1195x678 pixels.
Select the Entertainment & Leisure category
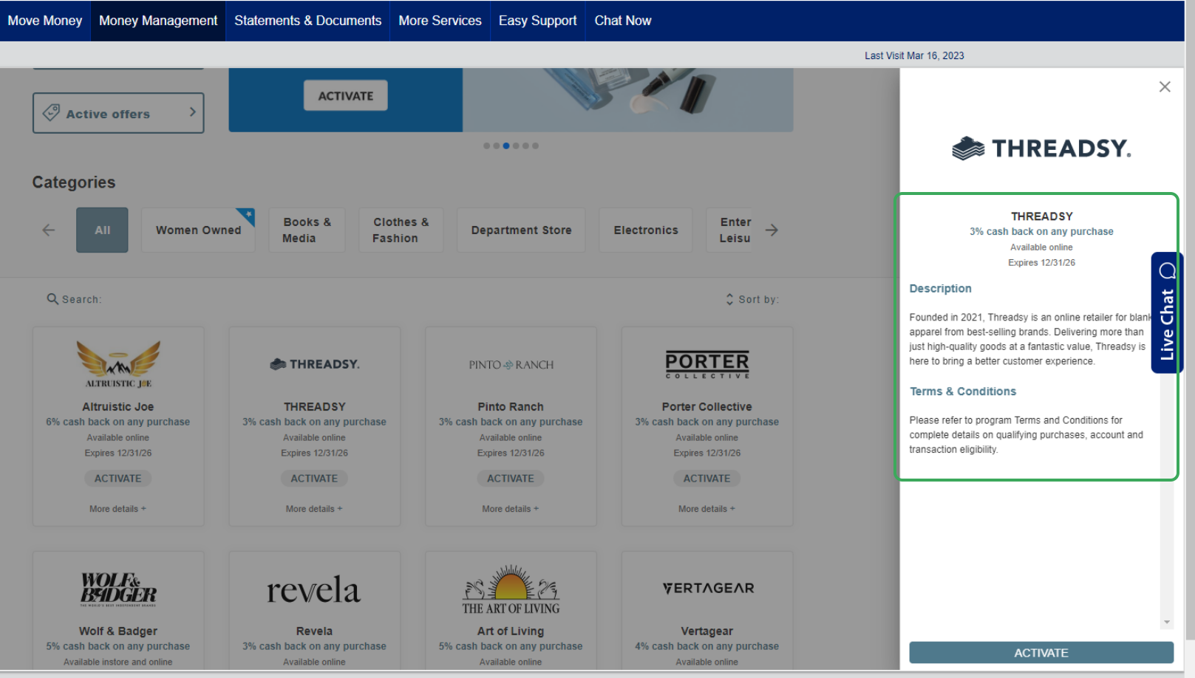click(x=730, y=230)
